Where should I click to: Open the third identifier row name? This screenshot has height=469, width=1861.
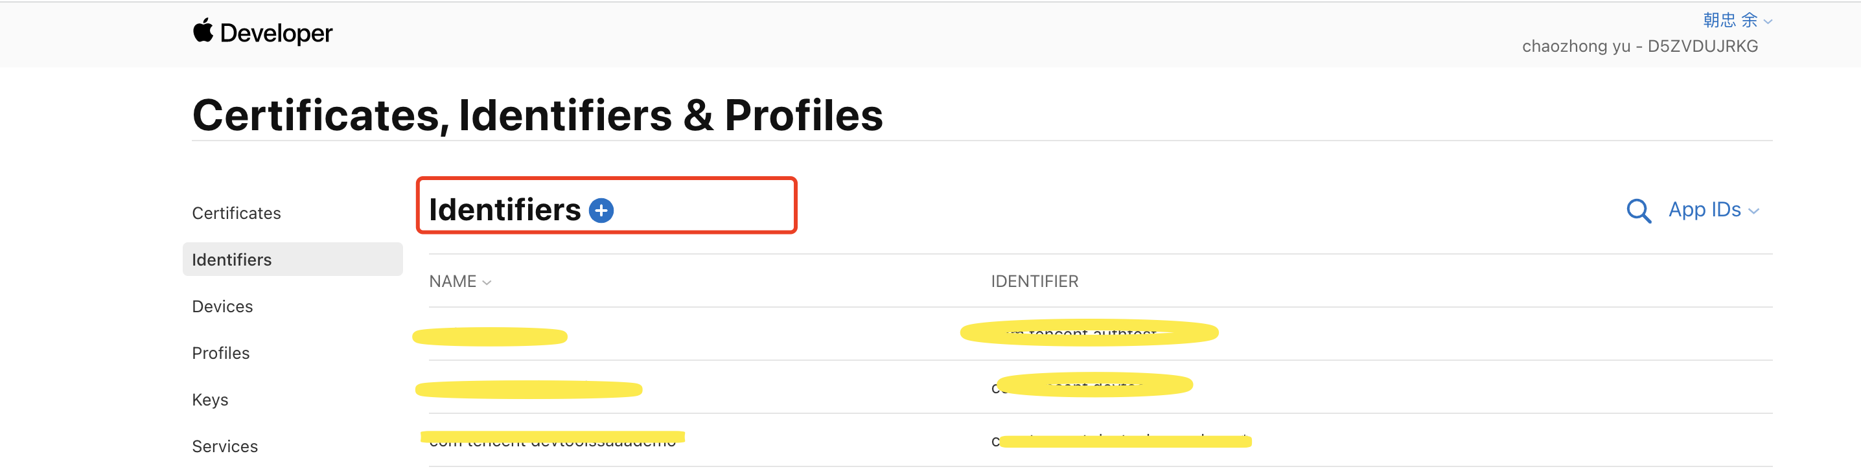coord(553,439)
